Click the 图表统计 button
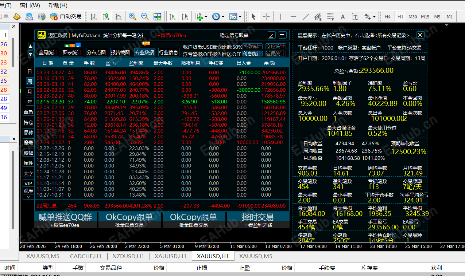 click(x=72, y=52)
